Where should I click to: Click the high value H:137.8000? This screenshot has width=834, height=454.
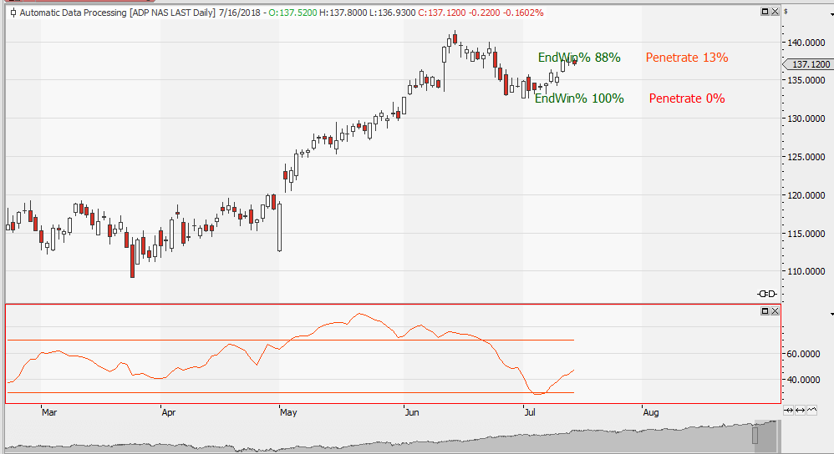tap(343, 13)
